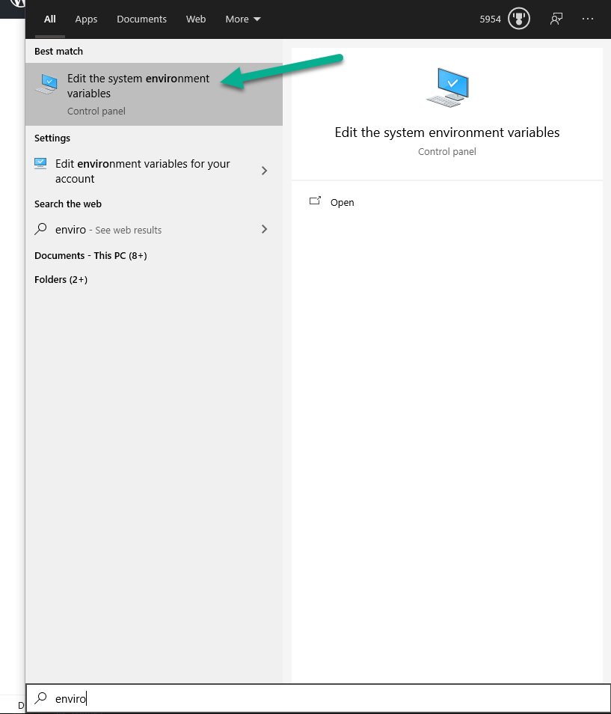Image resolution: width=611 pixels, height=714 pixels.
Task: Click the Open command icon in the preview pane
Action: point(315,201)
